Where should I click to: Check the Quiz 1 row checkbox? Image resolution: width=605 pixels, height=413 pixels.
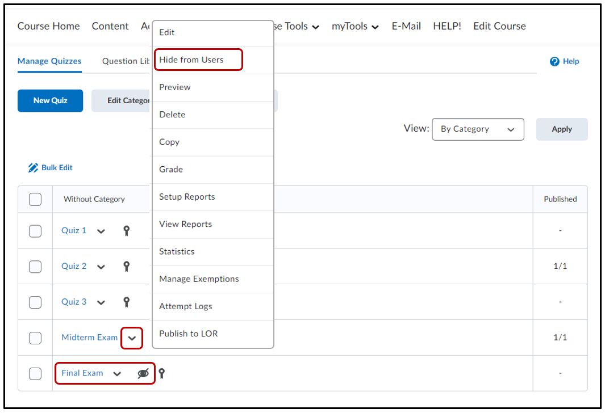coord(35,231)
